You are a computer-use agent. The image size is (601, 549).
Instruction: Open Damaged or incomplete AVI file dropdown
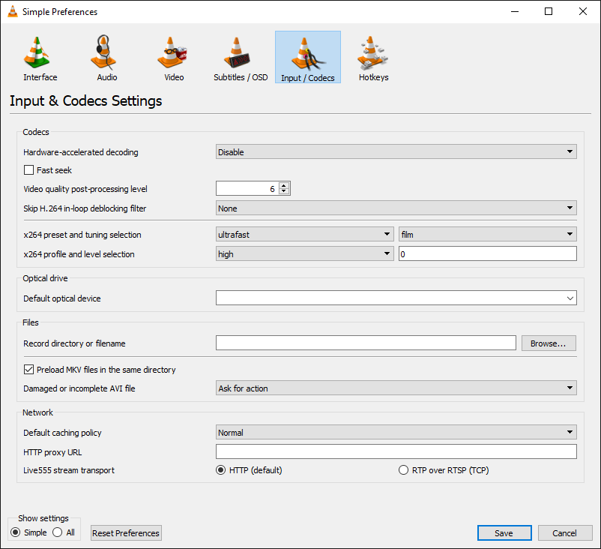point(396,388)
